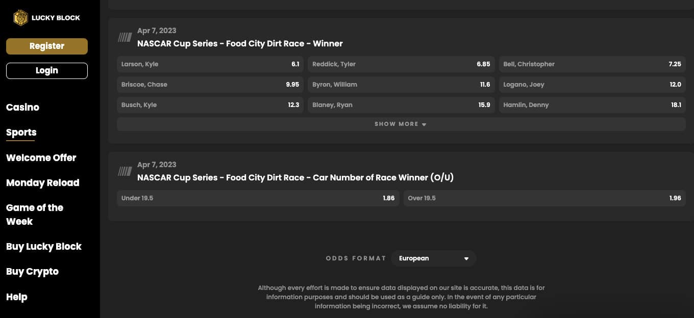The width and height of the screenshot is (694, 318).
Task: Bet on Briscoe, Chase at 9.95
Action: coord(210,85)
